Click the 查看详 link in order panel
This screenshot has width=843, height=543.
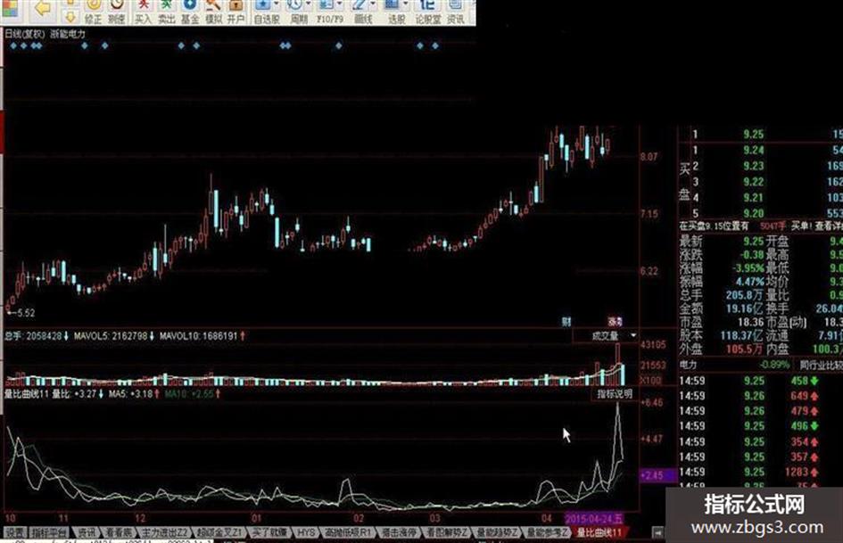pyautogui.click(x=829, y=226)
